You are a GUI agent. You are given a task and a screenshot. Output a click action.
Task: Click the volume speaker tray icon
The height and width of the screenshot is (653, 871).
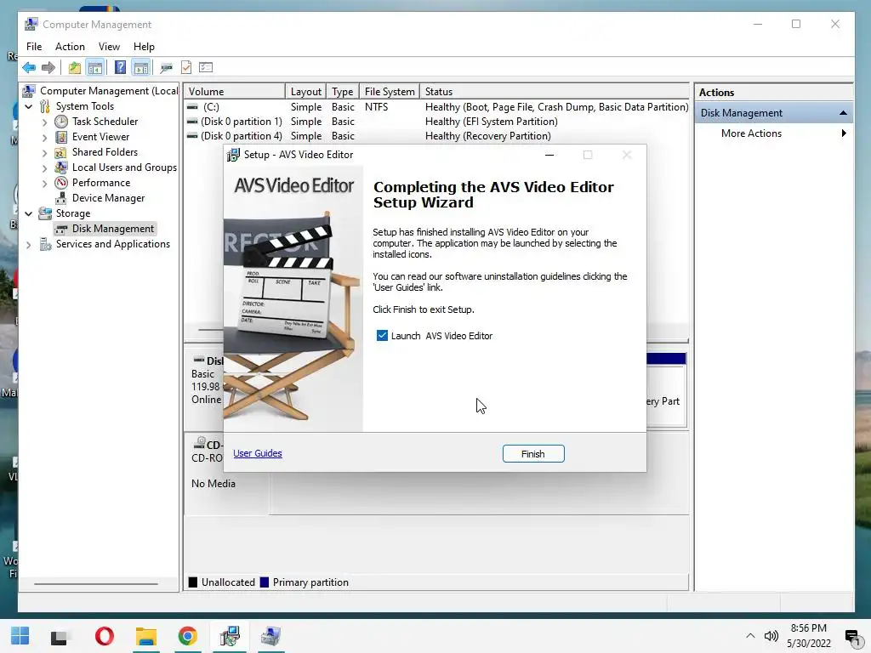coord(771,636)
